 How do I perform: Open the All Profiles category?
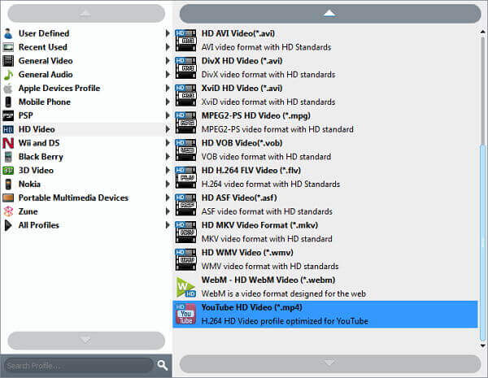86,225
